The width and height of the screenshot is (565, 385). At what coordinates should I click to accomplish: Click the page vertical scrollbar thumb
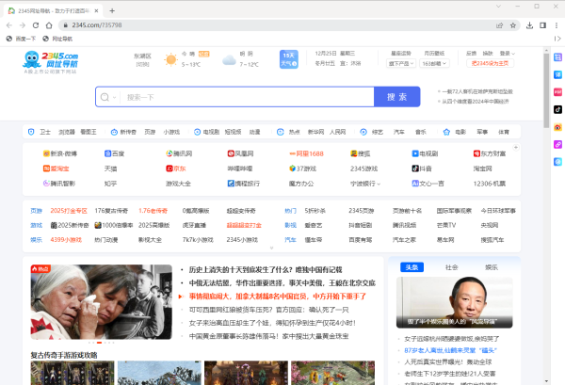[x=546, y=90]
